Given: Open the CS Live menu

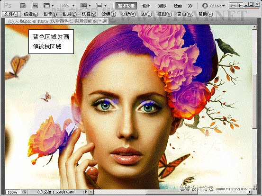Looking at the screenshot, I should pos(213,6).
